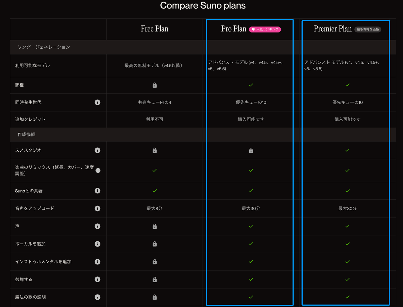Click Free Plan lock for 鼓舞する

[155, 279]
